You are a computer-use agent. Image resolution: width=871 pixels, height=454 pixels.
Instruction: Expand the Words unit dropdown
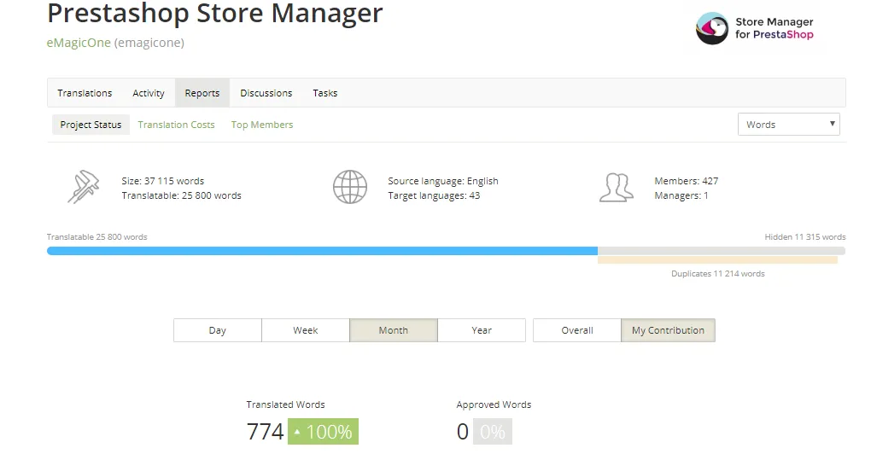789,125
